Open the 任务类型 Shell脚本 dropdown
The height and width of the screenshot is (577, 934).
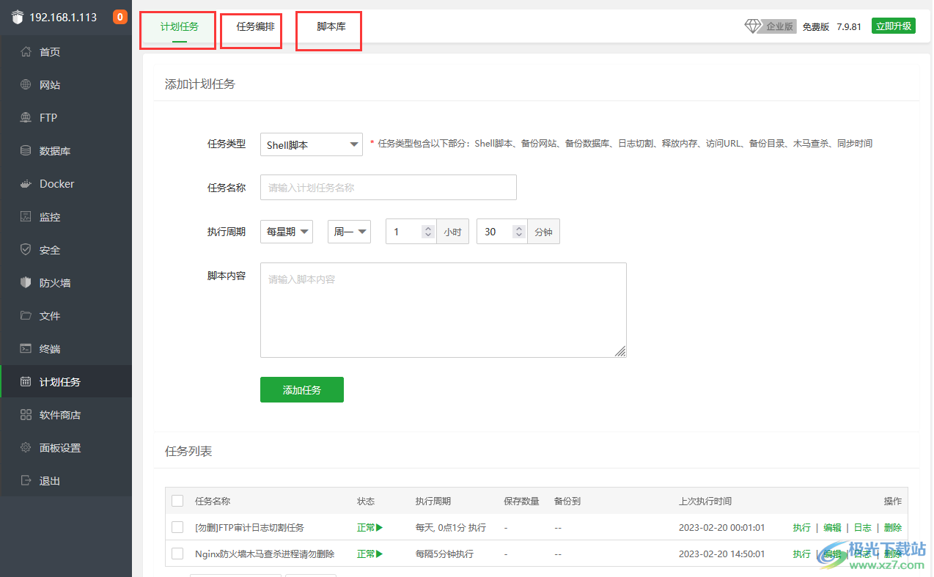(312, 144)
